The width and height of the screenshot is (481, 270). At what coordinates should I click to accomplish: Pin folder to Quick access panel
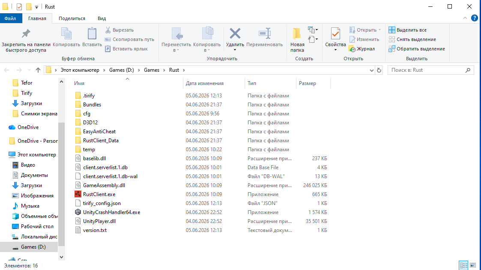(x=26, y=41)
